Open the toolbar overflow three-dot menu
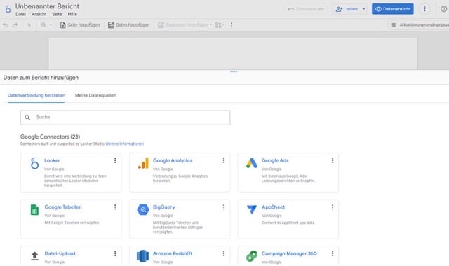Image resolution: width=449 pixels, height=266 pixels. click(232, 25)
